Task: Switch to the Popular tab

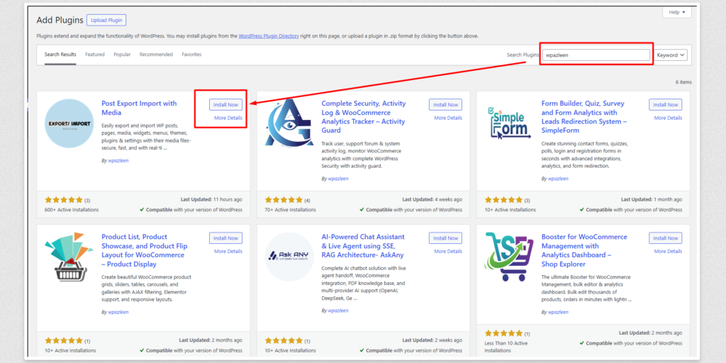Action: coord(122,55)
